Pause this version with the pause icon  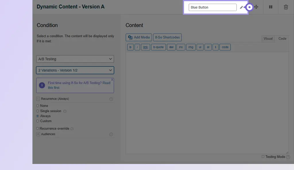pos(270,7)
